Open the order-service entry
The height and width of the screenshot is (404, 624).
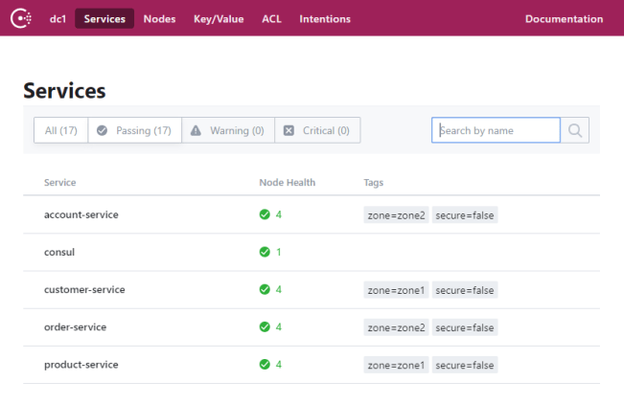pyautogui.click(x=75, y=326)
